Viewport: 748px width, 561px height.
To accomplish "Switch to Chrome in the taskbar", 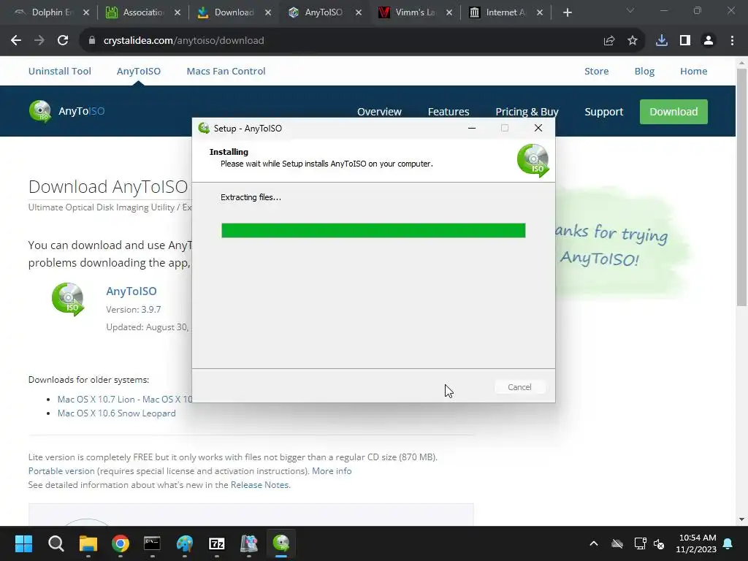I will pyautogui.click(x=121, y=543).
